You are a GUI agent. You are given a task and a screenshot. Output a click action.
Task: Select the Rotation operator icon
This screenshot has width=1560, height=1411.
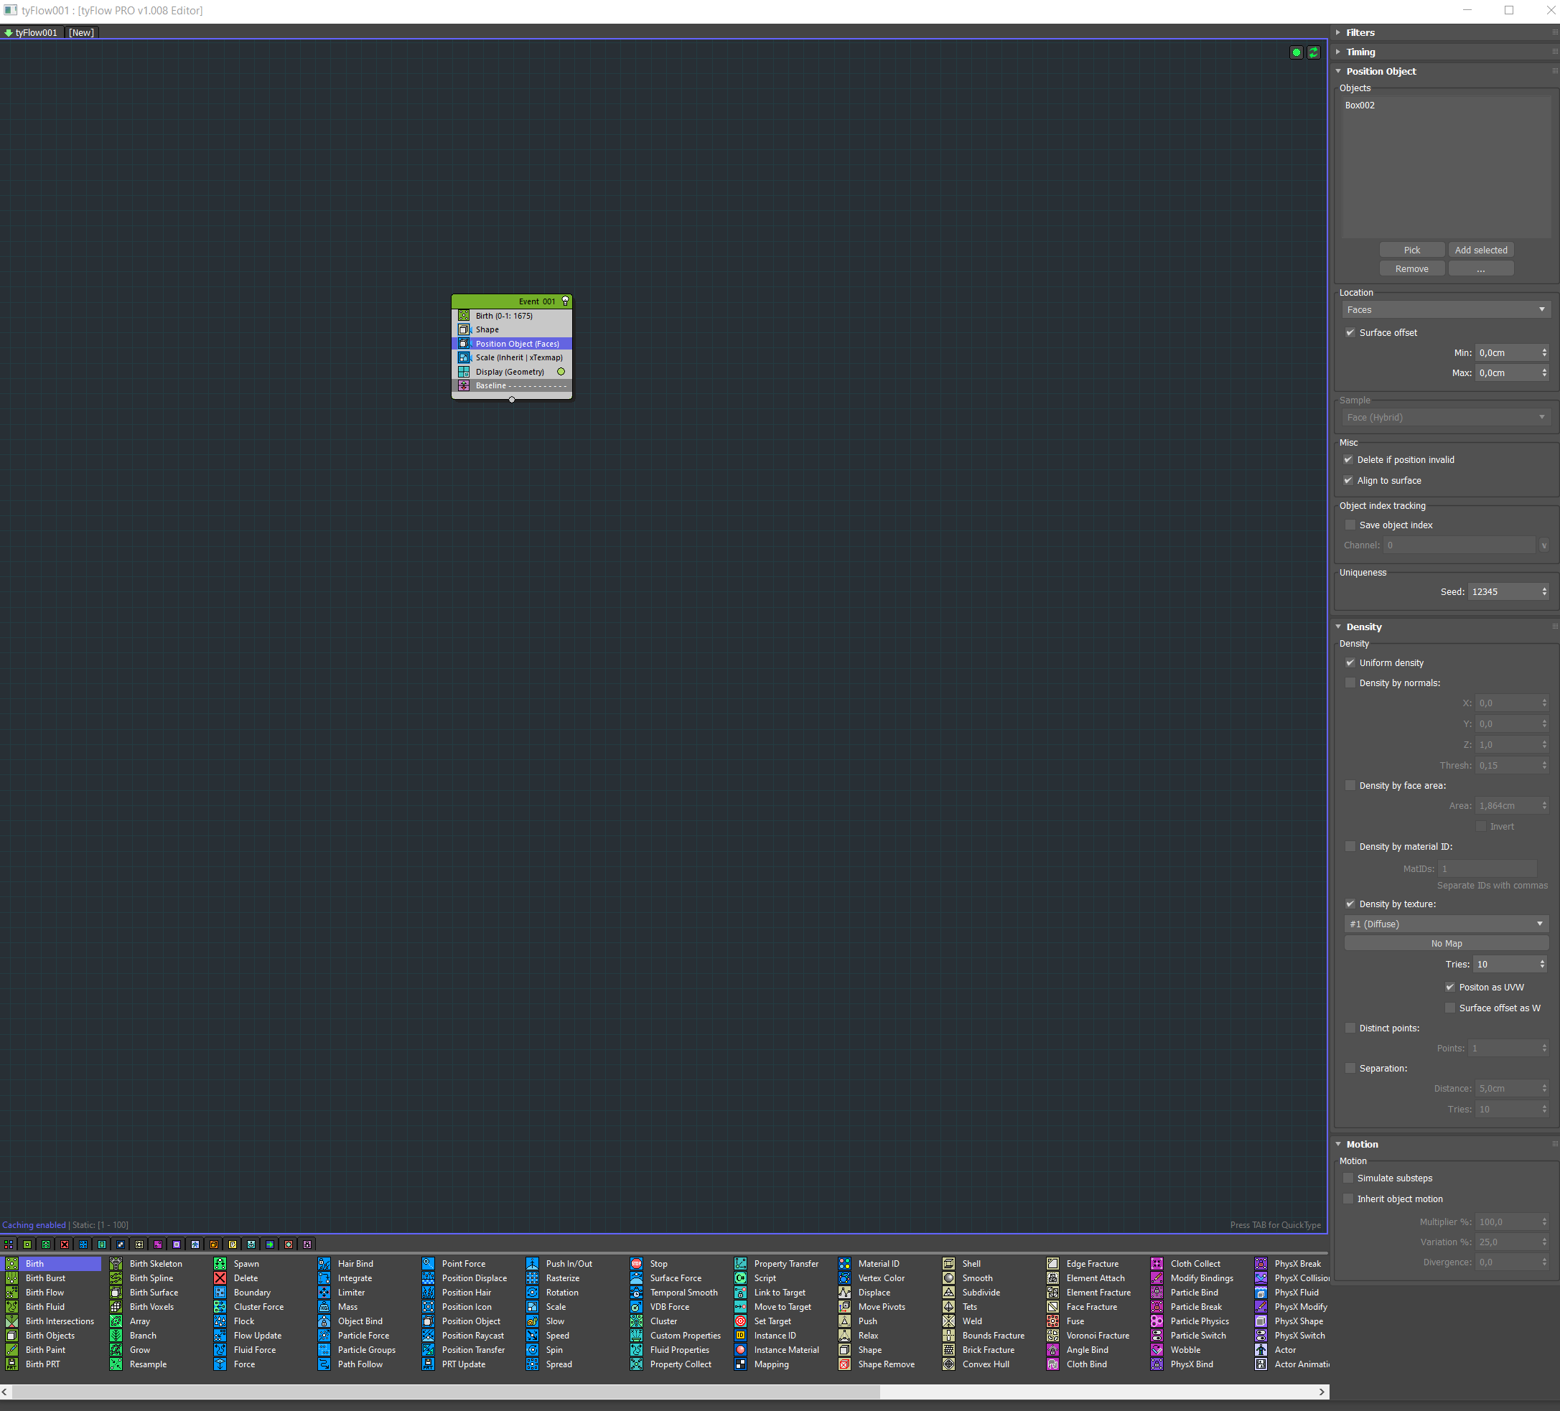tap(533, 1293)
